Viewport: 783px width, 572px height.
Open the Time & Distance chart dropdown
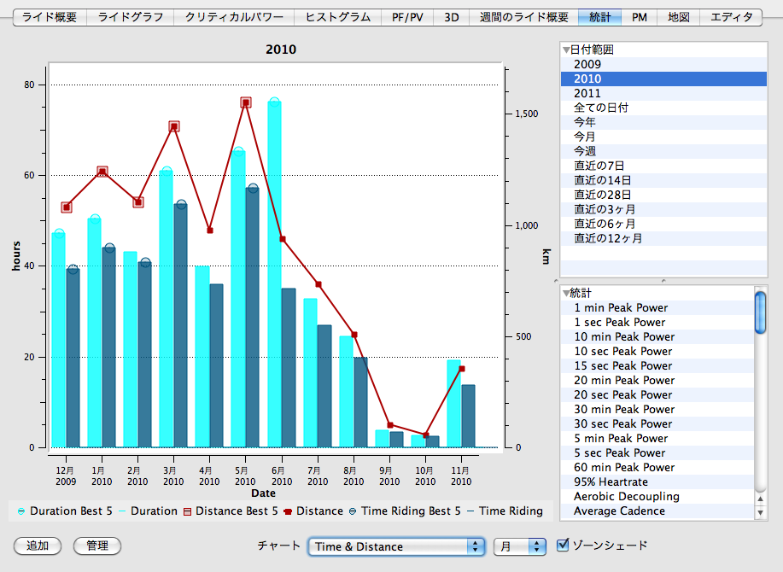[397, 546]
